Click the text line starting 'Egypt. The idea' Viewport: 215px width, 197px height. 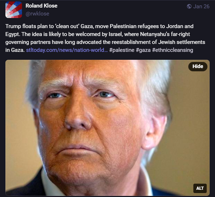point(98,34)
